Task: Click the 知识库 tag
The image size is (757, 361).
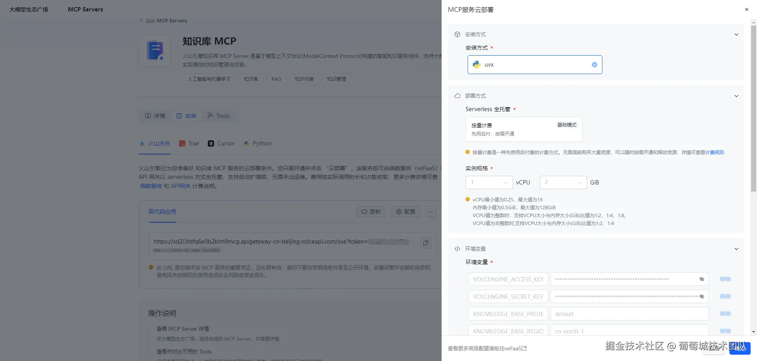Action: 251,79
